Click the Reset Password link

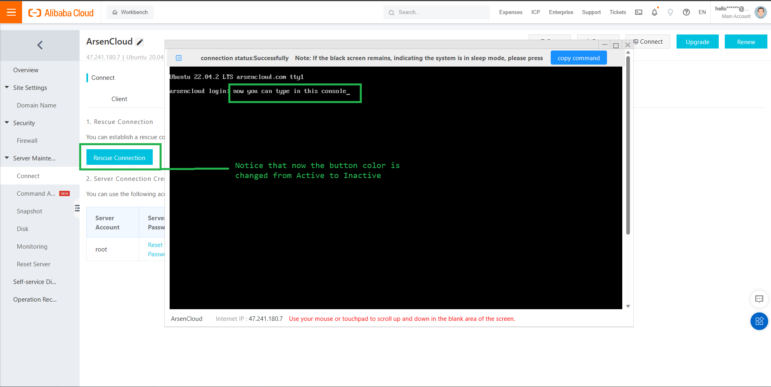click(x=156, y=249)
